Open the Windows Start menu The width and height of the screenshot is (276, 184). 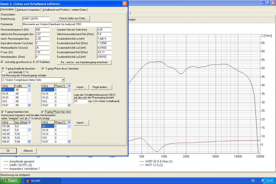click(x=10, y=181)
